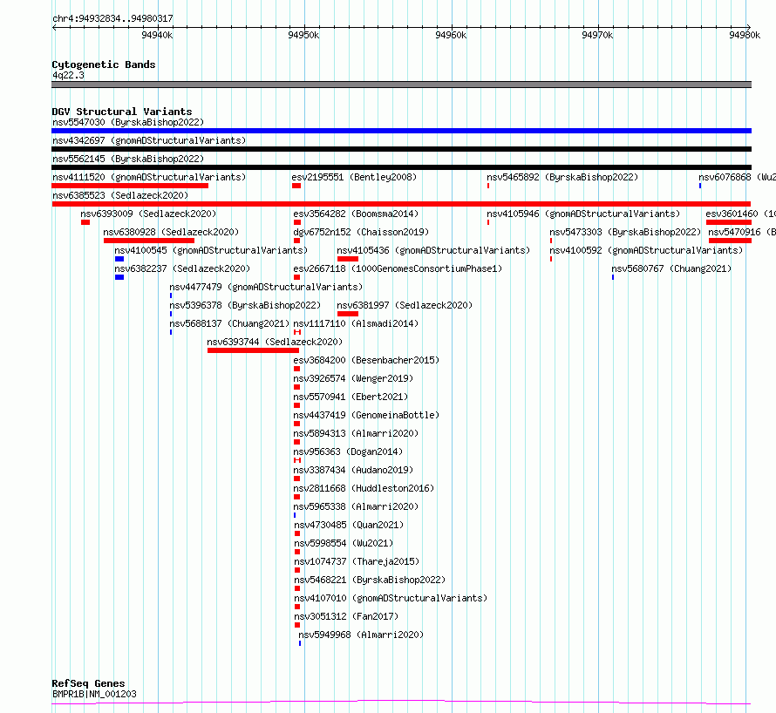Click nsv956363 (Dogan2014) label
776x713 pixels.
tap(348, 452)
